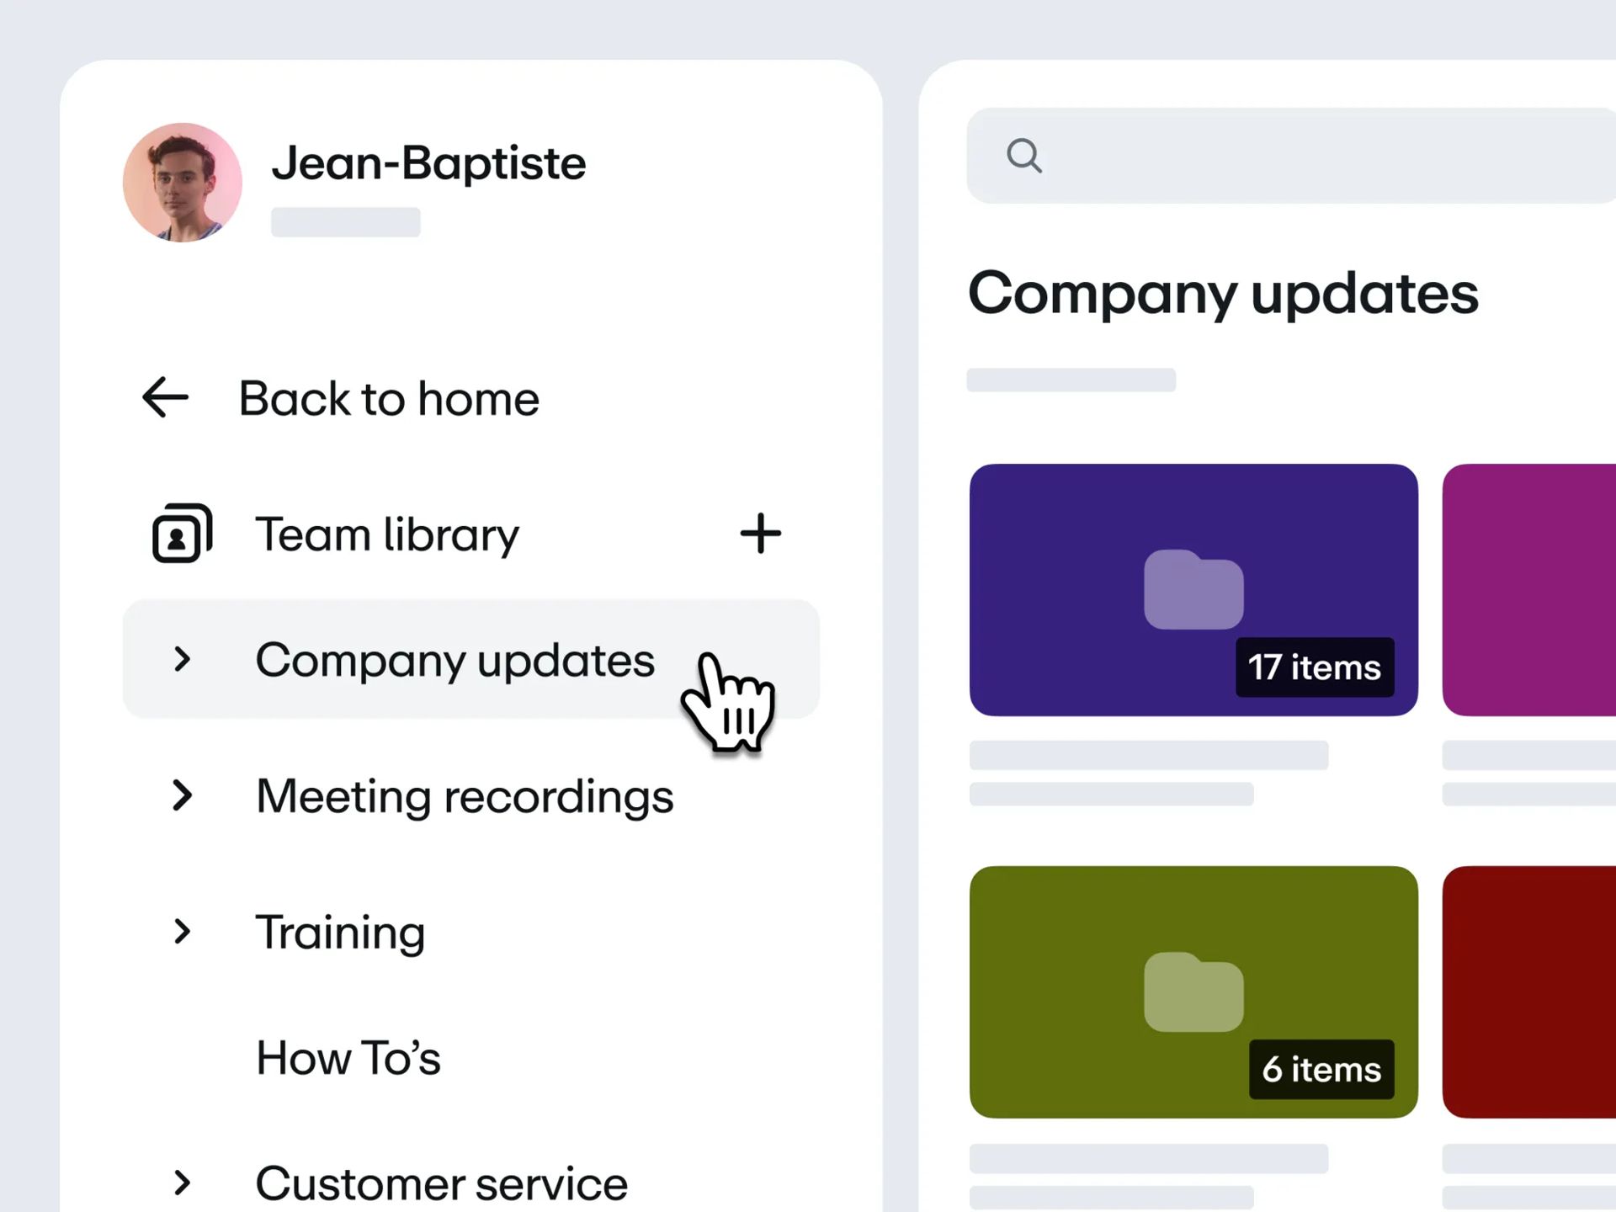Click the back arrow icon

click(165, 397)
